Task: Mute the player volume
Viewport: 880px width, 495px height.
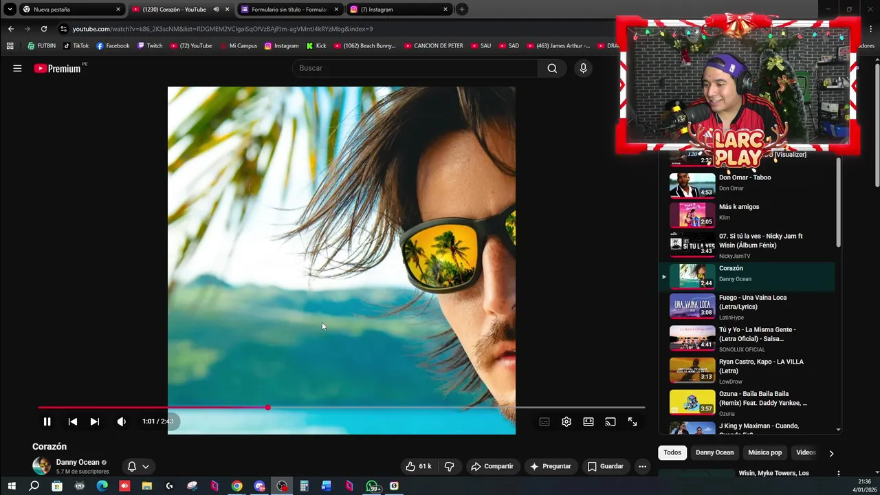Action: point(121,421)
